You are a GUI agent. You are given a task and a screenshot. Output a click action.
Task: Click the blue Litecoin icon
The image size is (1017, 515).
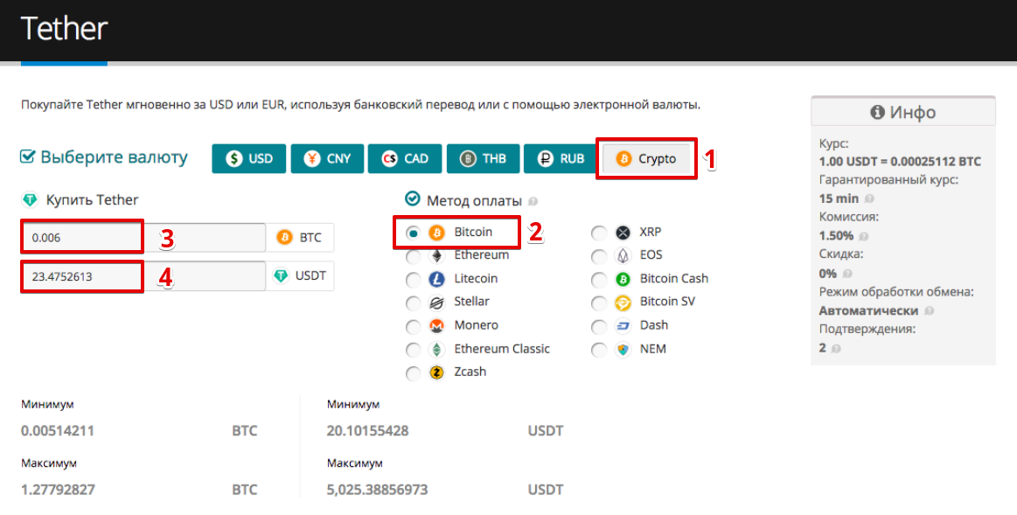pyautogui.click(x=437, y=279)
